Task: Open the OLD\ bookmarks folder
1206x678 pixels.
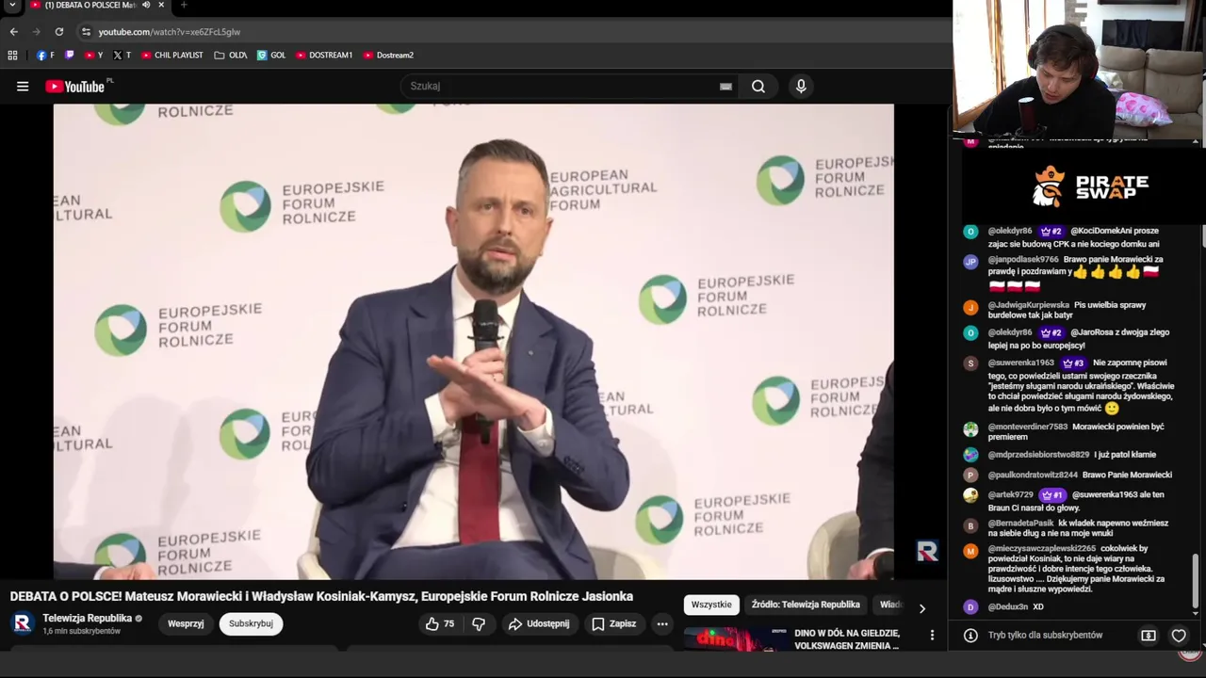Action: pyautogui.click(x=231, y=56)
